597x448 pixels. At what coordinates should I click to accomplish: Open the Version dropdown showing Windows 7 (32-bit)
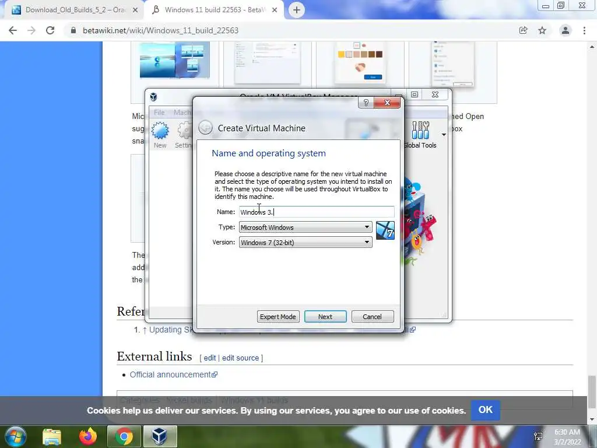coord(305,242)
